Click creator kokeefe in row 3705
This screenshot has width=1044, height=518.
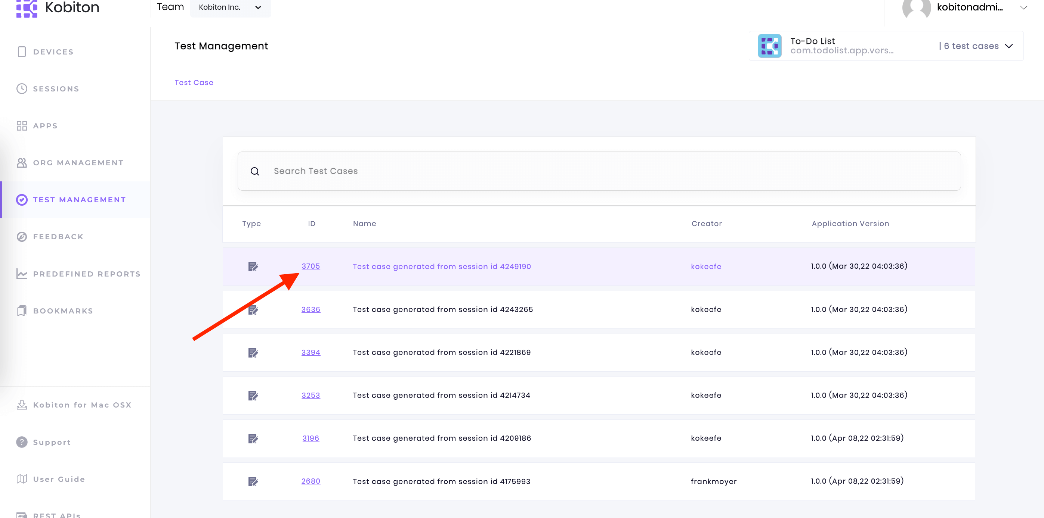point(706,267)
